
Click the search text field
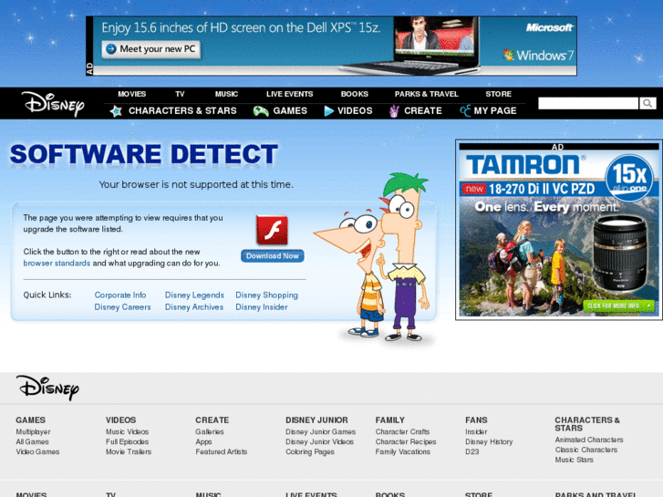tap(588, 103)
